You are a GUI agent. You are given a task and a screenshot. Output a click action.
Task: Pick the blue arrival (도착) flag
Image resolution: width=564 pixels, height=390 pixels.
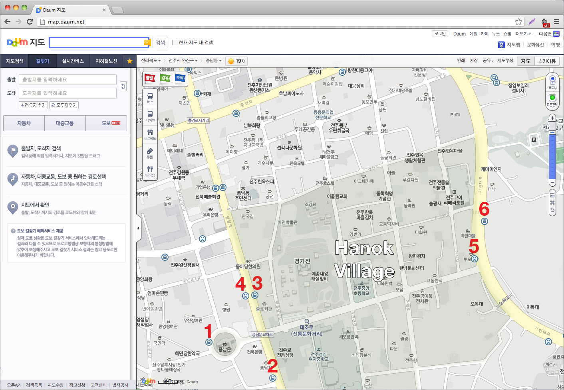180,78
